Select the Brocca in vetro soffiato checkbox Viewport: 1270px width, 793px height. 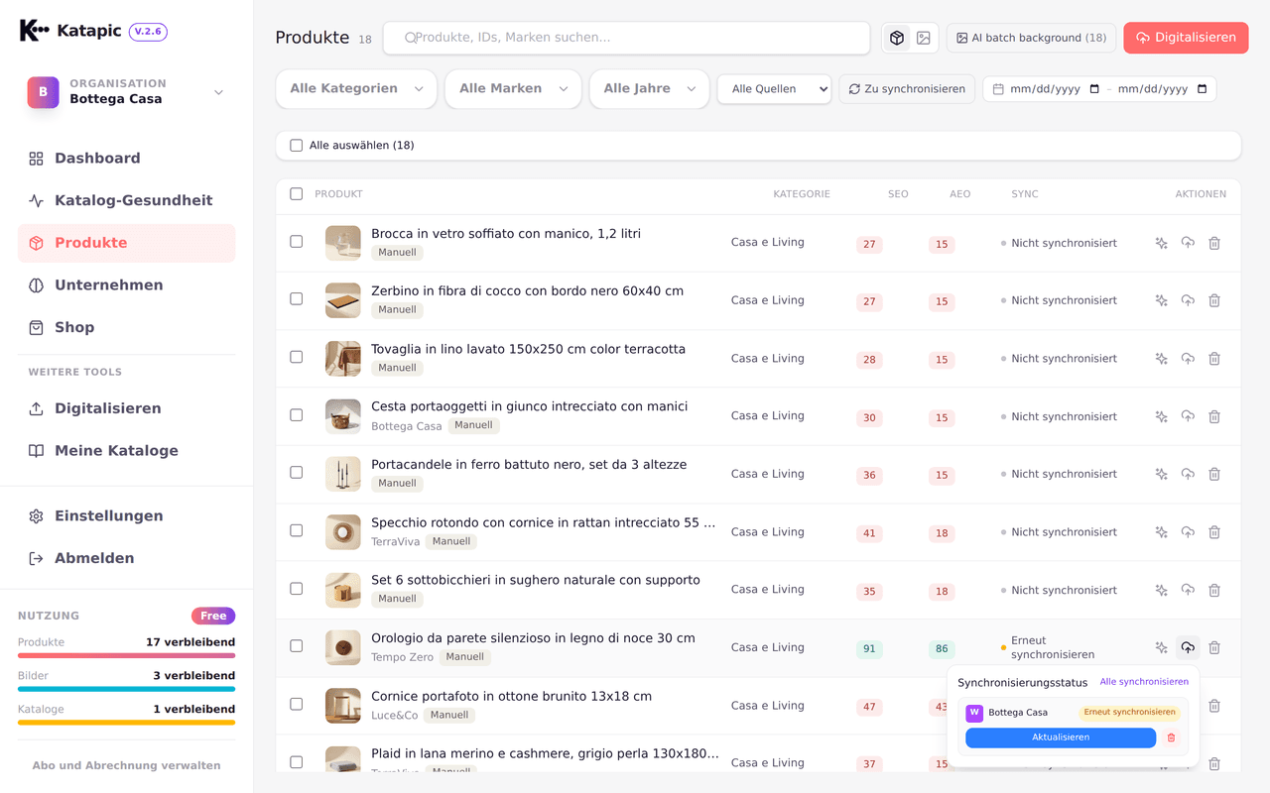coord(296,242)
